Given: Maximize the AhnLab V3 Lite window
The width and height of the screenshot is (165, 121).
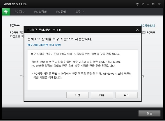Looking at the screenshot, I should point(153,4).
